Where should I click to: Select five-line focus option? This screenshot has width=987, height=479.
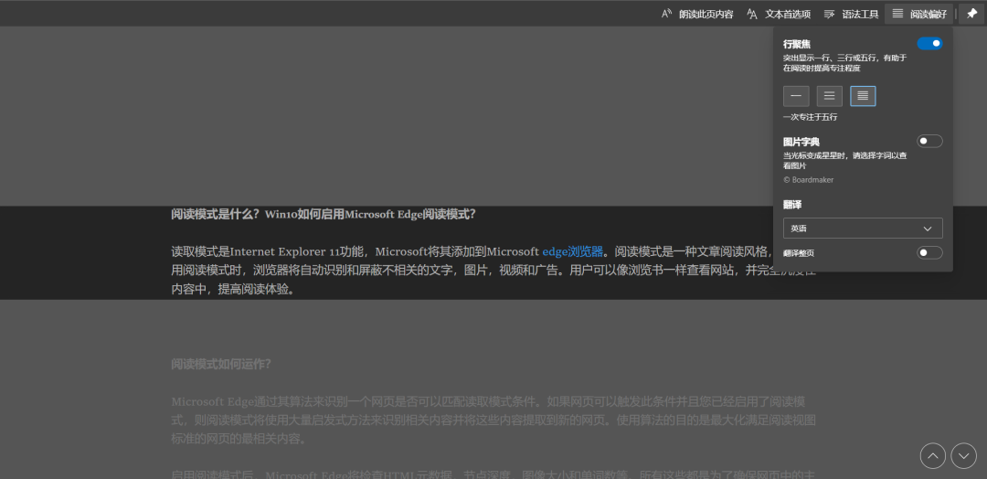(x=863, y=96)
